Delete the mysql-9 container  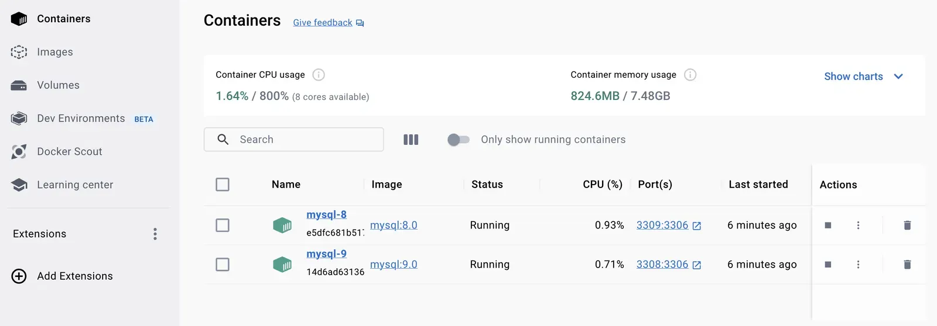(x=907, y=265)
